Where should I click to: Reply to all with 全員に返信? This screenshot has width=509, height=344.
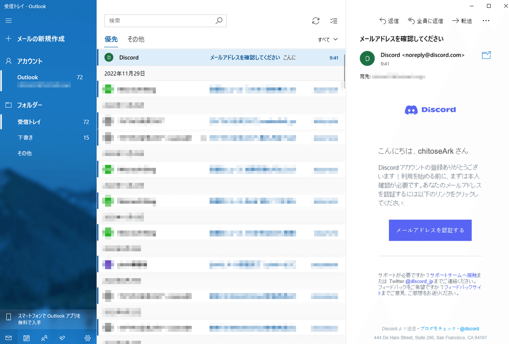point(425,21)
